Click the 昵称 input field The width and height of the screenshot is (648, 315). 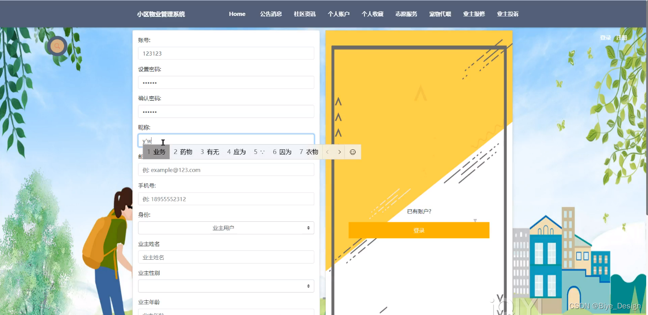point(226,140)
